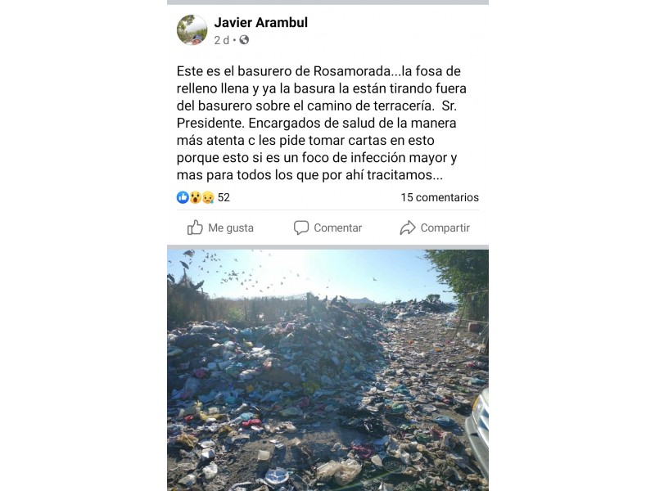The width and height of the screenshot is (655, 491).
Task: Tap the speech bubble icon beside Comentar
Action: 300,227
